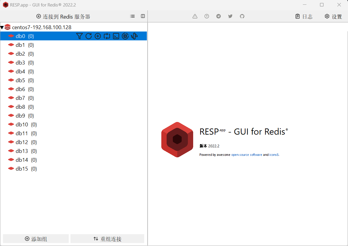Select database db15 (0)
This screenshot has width=348, height=246.
pyautogui.click(x=73, y=169)
